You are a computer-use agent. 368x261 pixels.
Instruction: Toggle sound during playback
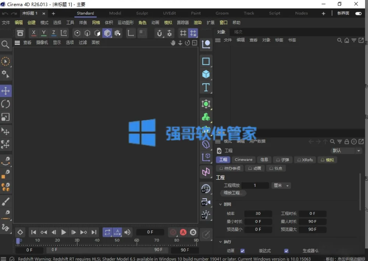tap(127, 232)
